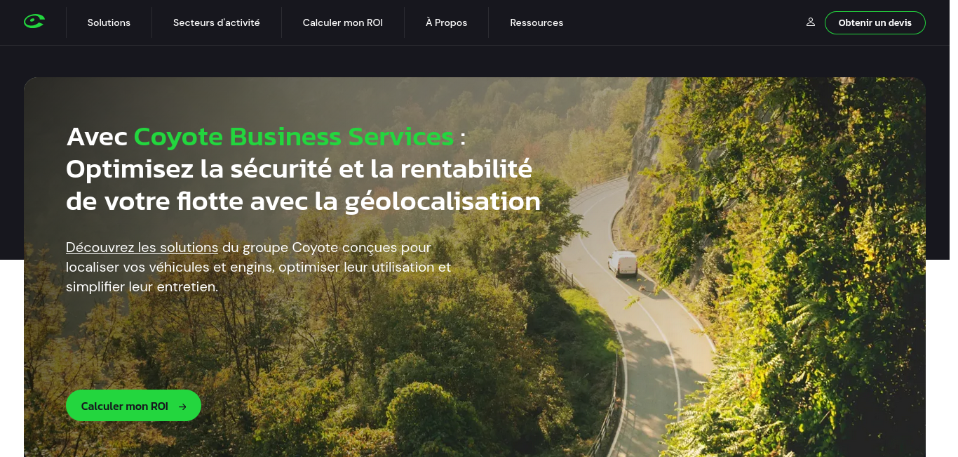Open the Ressources menu

(537, 22)
